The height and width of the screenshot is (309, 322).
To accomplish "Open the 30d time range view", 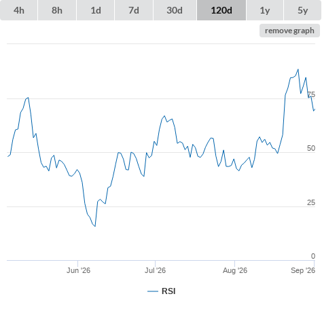I will click(175, 10).
